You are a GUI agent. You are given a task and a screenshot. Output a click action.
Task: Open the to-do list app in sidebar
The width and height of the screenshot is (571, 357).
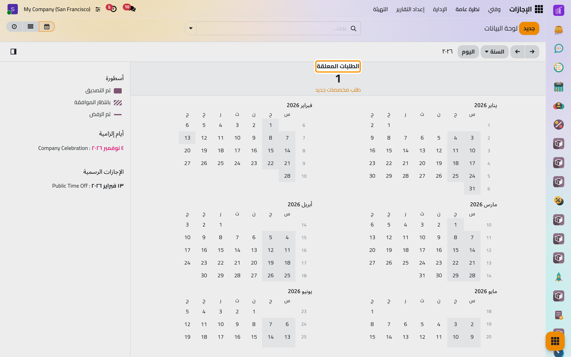[x=559, y=68]
